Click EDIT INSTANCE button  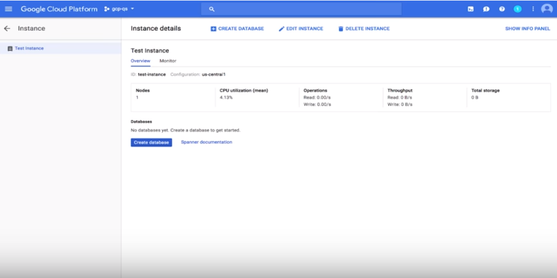point(301,29)
